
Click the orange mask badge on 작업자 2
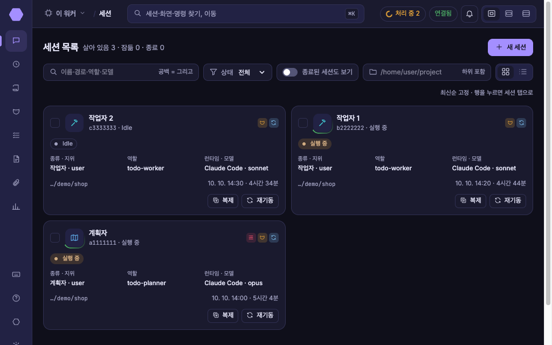[x=263, y=123]
